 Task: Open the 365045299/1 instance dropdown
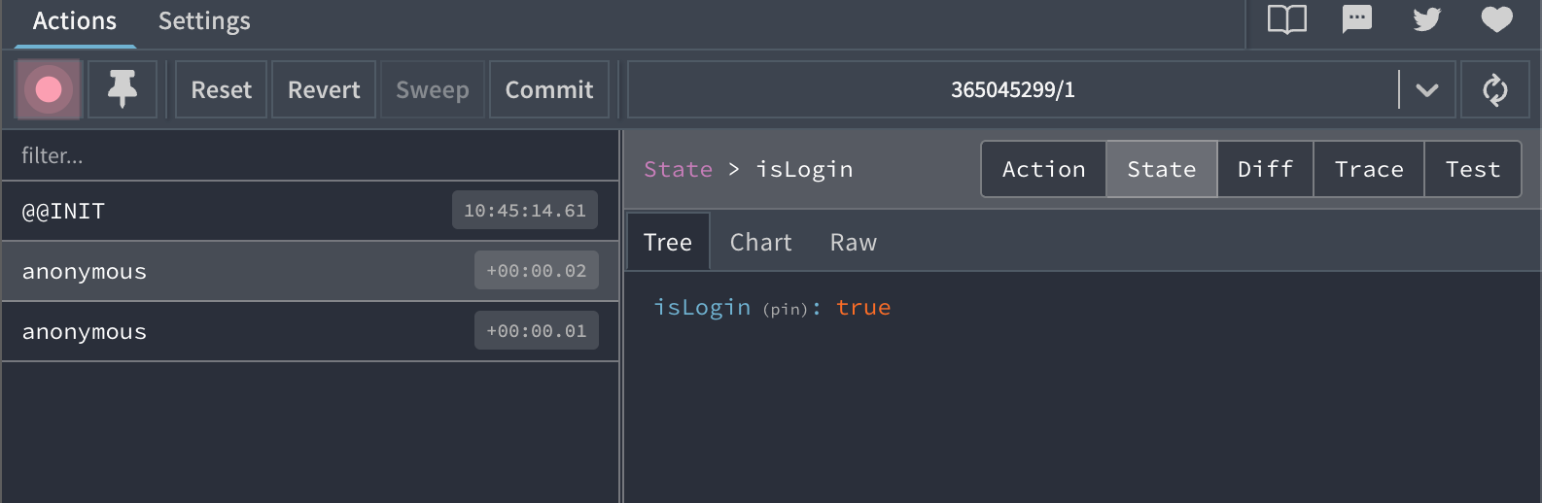(1012, 90)
